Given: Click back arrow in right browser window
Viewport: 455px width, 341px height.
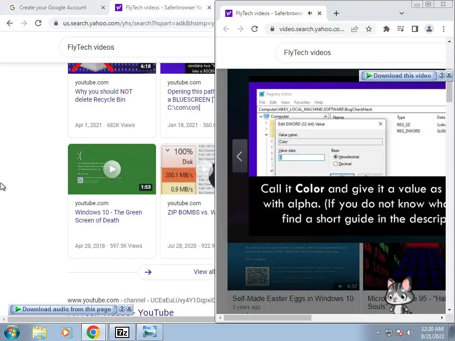Looking at the screenshot, I should pyautogui.click(x=226, y=29).
